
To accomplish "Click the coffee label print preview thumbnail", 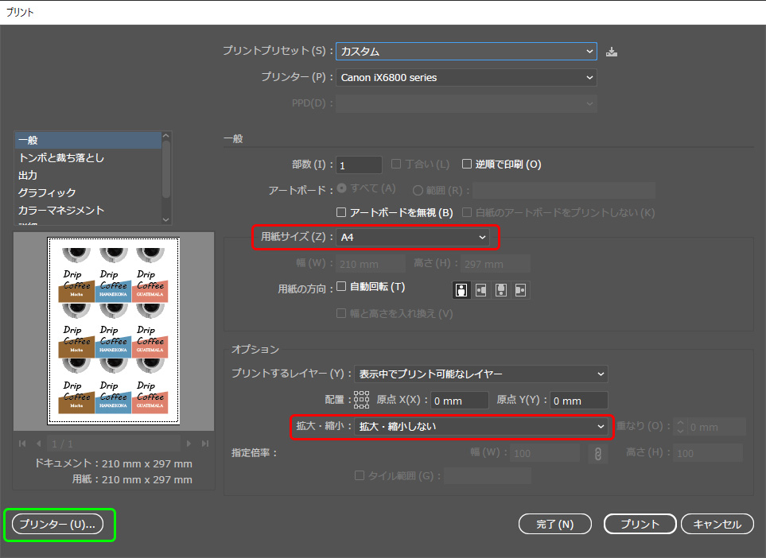I will pyautogui.click(x=114, y=331).
